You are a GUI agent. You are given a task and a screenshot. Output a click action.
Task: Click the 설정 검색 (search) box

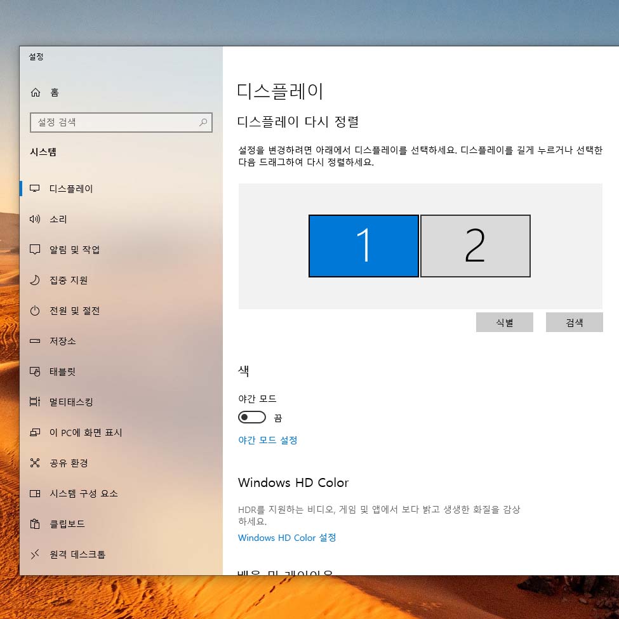[121, 123]
